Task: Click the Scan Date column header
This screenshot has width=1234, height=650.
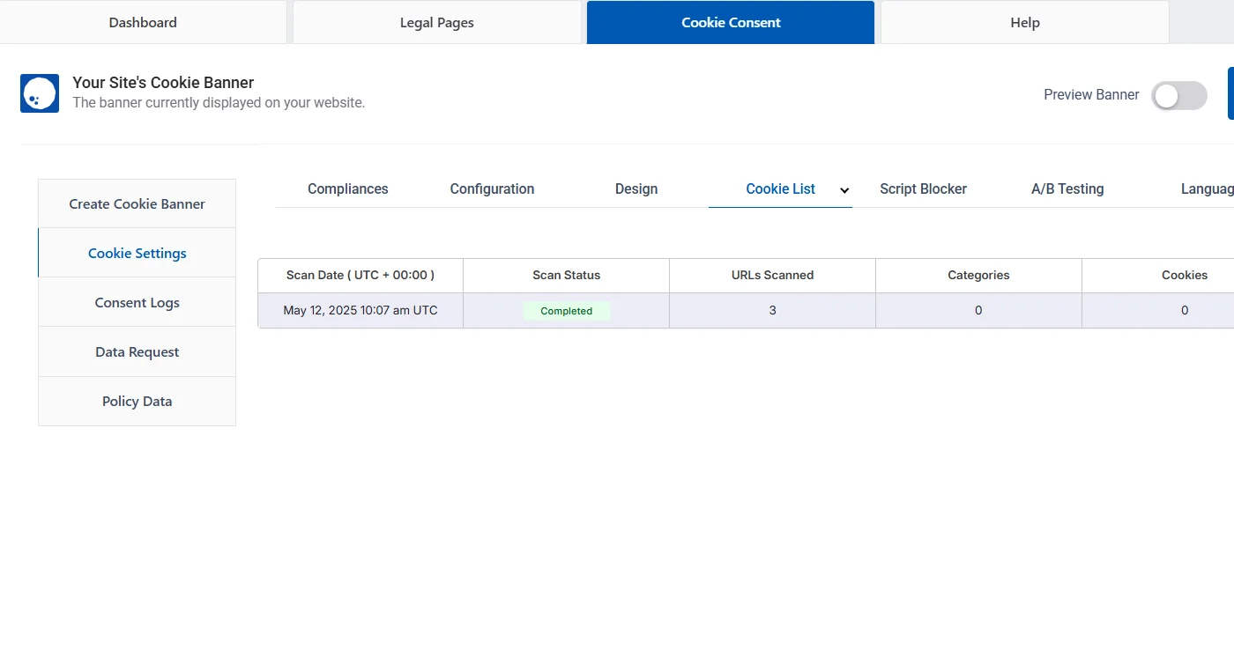Action: click(361, 275)
